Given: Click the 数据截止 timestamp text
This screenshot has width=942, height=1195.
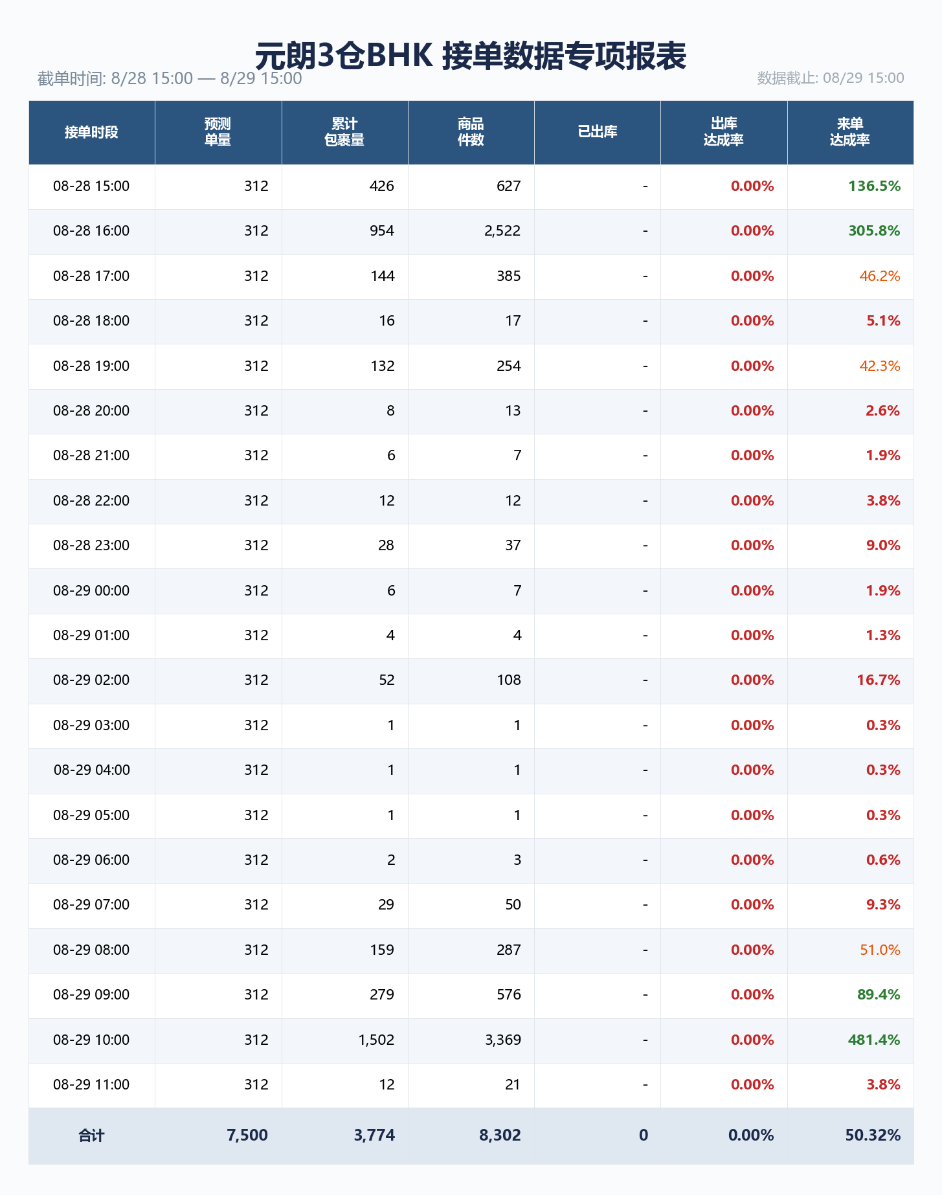Looking at the screenshot, I should click(x=831, y=78).
